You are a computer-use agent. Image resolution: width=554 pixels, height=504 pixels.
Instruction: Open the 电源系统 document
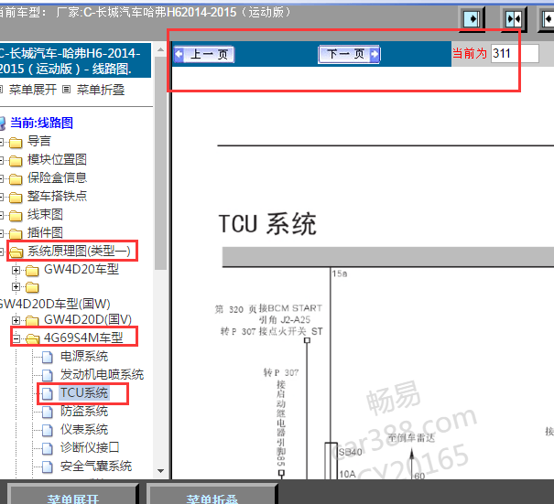point(84,356)
